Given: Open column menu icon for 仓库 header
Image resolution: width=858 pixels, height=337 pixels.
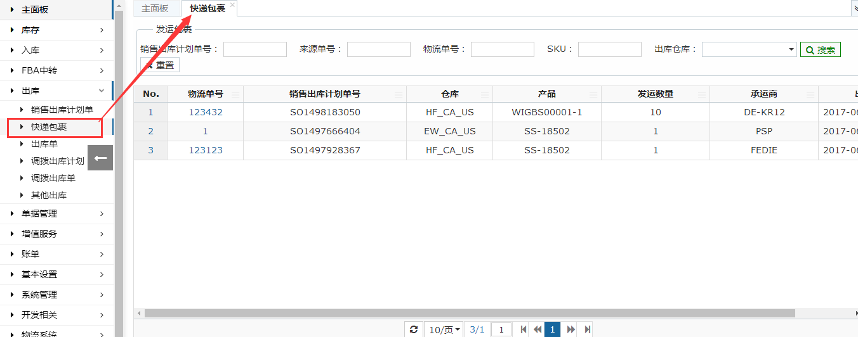Looking at the screenshot, I should [485, 94].
